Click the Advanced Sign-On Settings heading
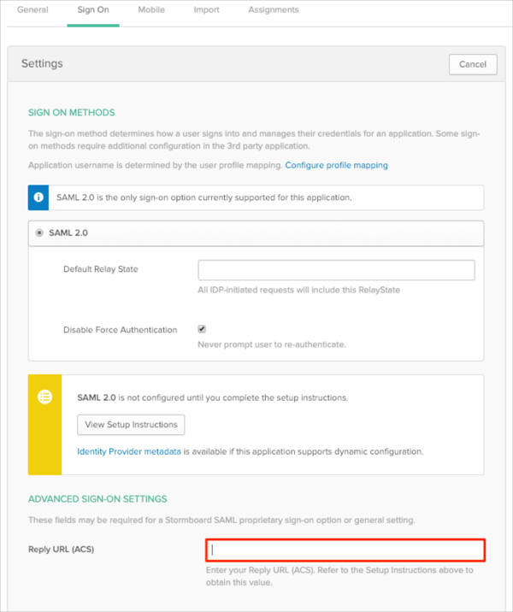 (97, 499)
